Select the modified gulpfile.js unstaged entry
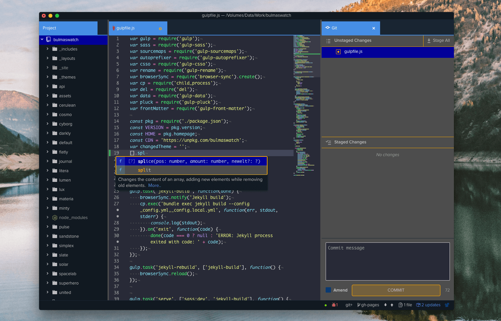This screenshot has height=321, width=501. [353, 51]
